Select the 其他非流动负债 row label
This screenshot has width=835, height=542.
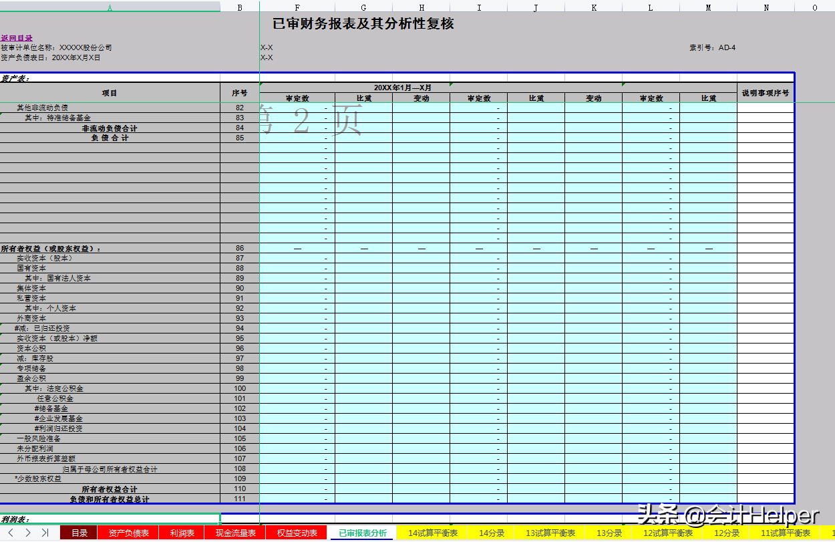pos(110,108)
